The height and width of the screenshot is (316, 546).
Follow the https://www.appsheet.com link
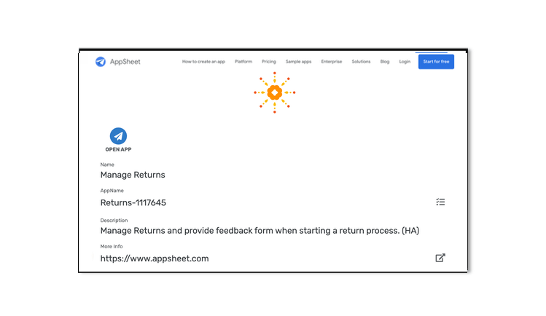pos(155,258)
